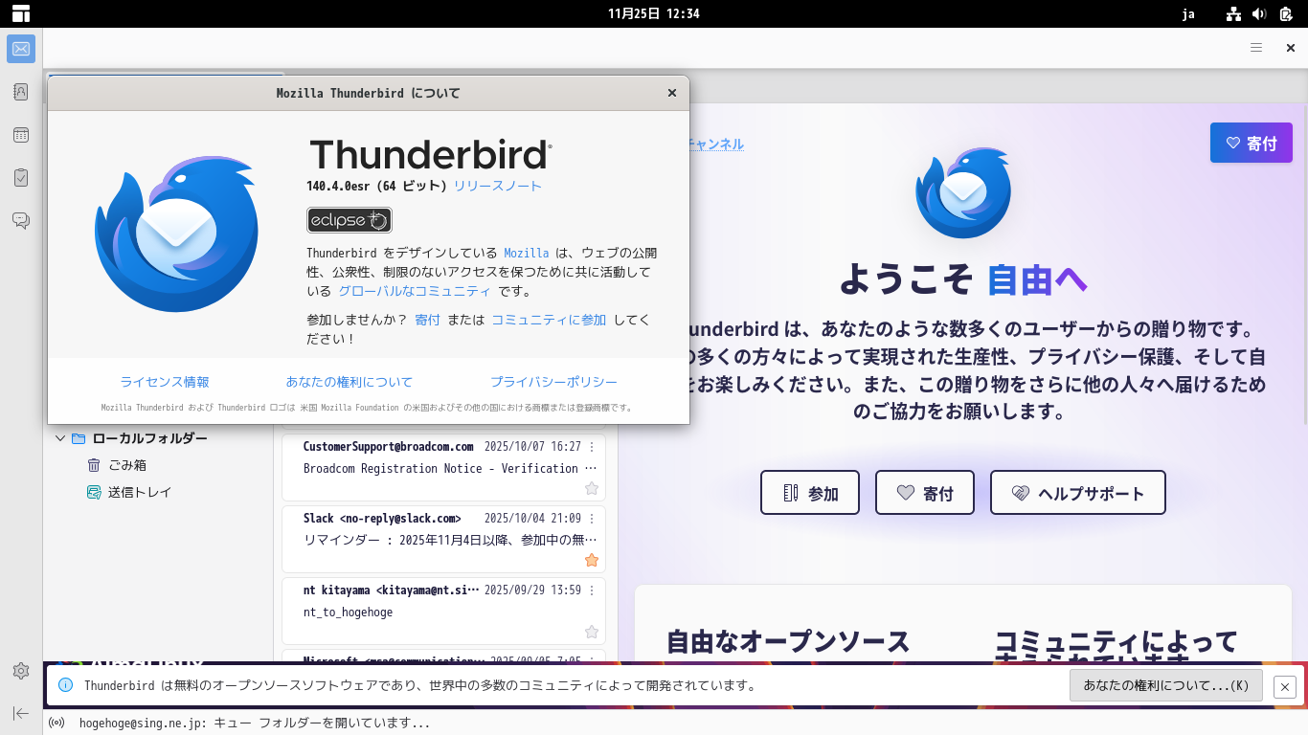Open the Thunderbird hamburger app menu
This screenshot has width=1308, height=735.
(1256, 48)
